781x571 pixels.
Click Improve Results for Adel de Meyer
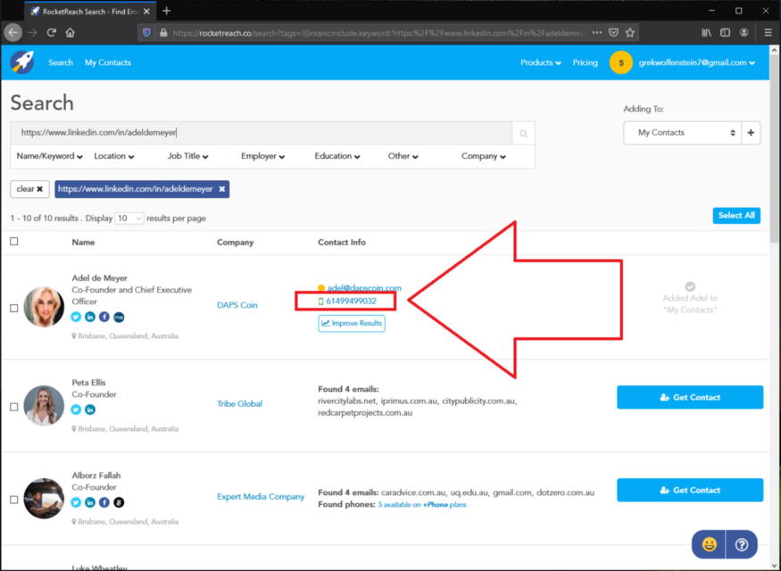coord(352,324)
